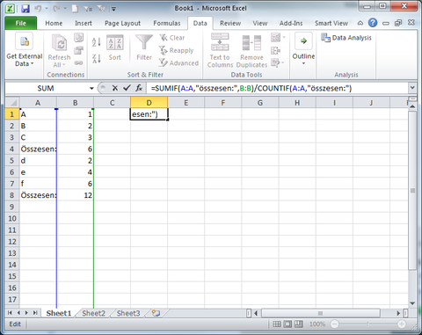Go to last sheet navigation arrow

point(35,313)
